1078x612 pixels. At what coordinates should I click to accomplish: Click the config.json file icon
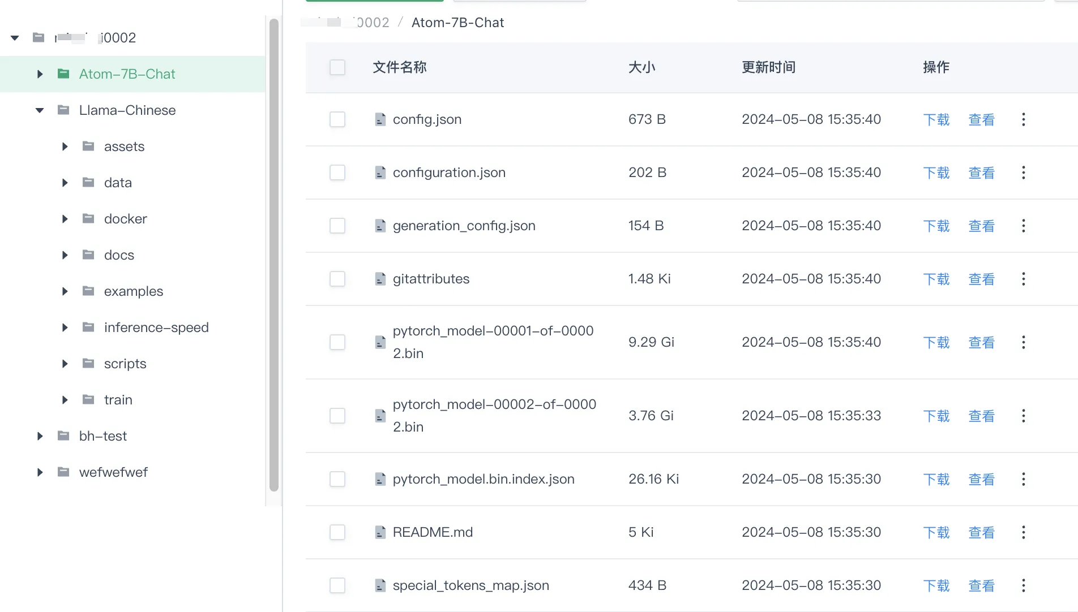click(x=380, y=119)
